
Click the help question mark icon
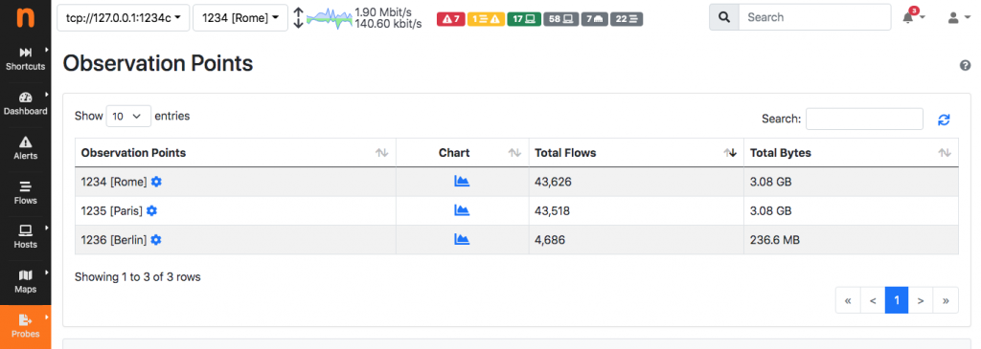point(966,66)
